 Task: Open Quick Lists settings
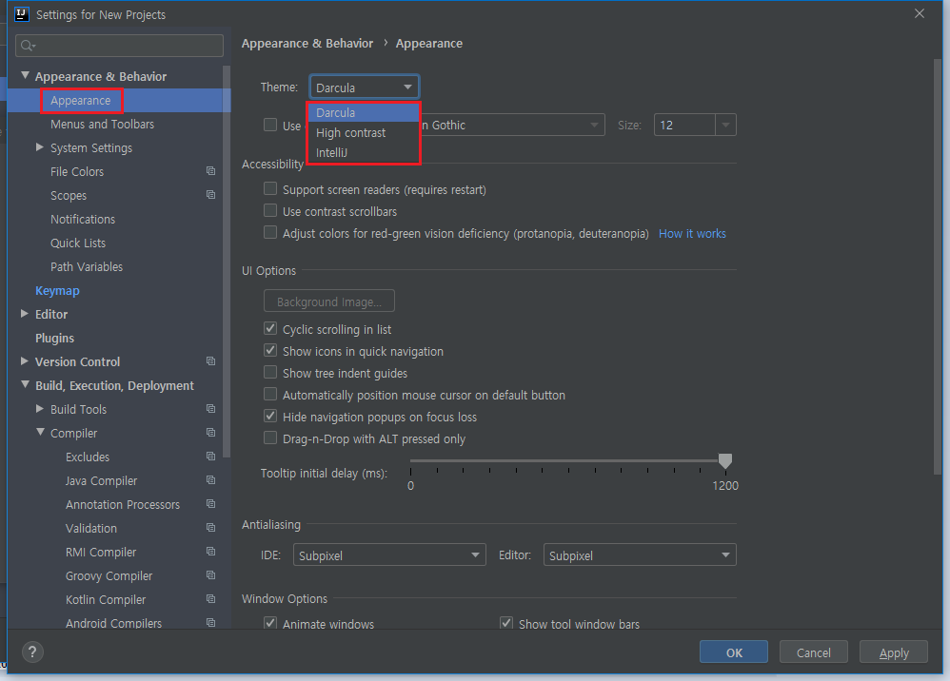click(x=78, y=243)
